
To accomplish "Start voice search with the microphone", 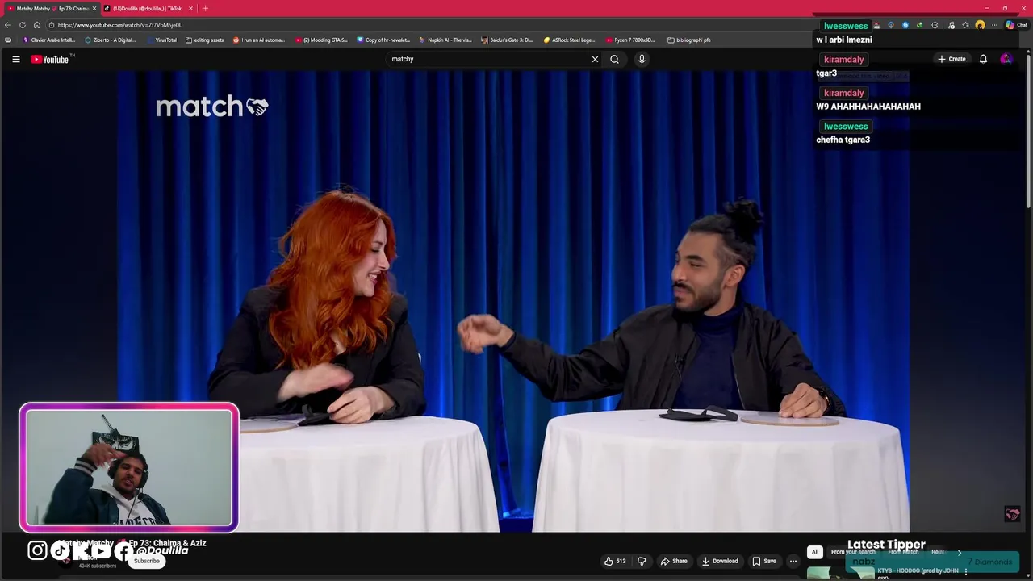I will [x=642, y=59].
